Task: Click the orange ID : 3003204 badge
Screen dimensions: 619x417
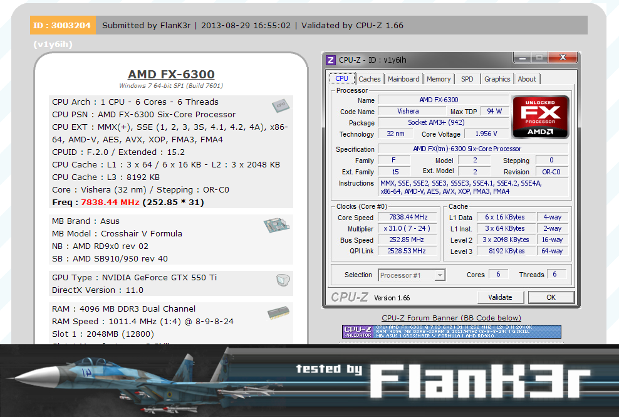Action: click(63, 25)
